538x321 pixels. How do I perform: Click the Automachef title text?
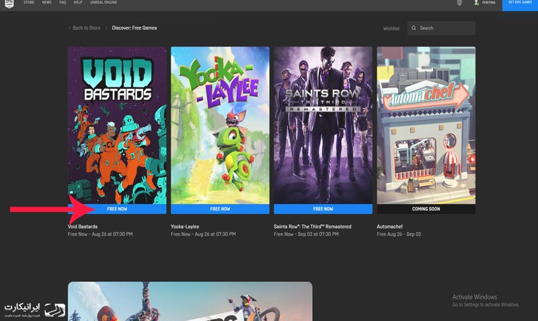(390, 227)
